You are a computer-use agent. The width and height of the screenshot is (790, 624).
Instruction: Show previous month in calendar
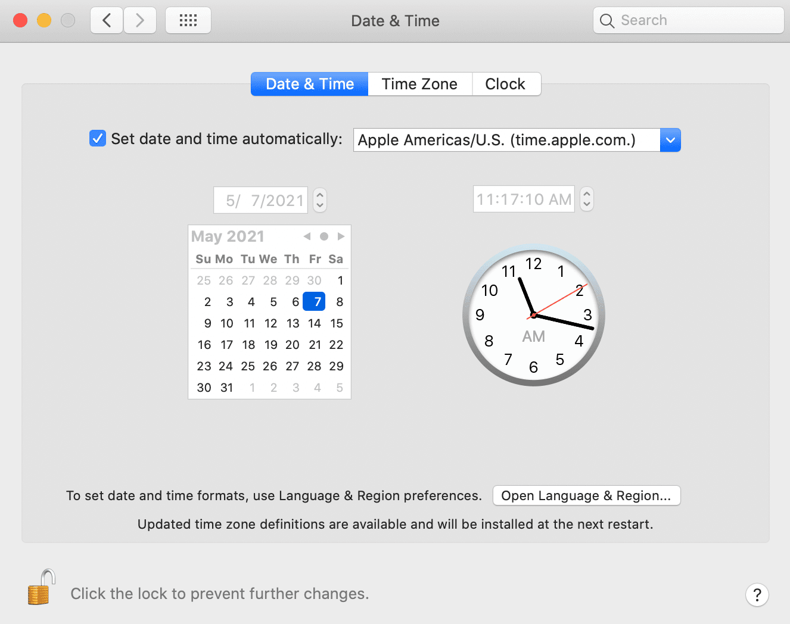pos(307,236)
